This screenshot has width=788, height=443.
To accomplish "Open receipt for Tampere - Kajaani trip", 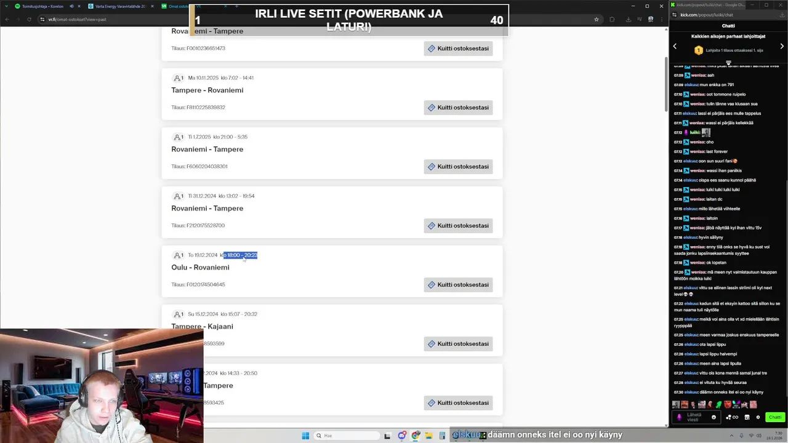I will (x=458, y=343).
